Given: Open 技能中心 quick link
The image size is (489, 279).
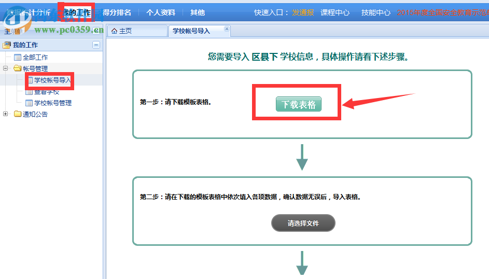Looking at the screenshot, I should (376, 12).
